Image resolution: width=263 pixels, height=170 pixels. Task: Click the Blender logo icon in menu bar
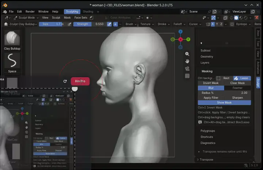[5, 12]
